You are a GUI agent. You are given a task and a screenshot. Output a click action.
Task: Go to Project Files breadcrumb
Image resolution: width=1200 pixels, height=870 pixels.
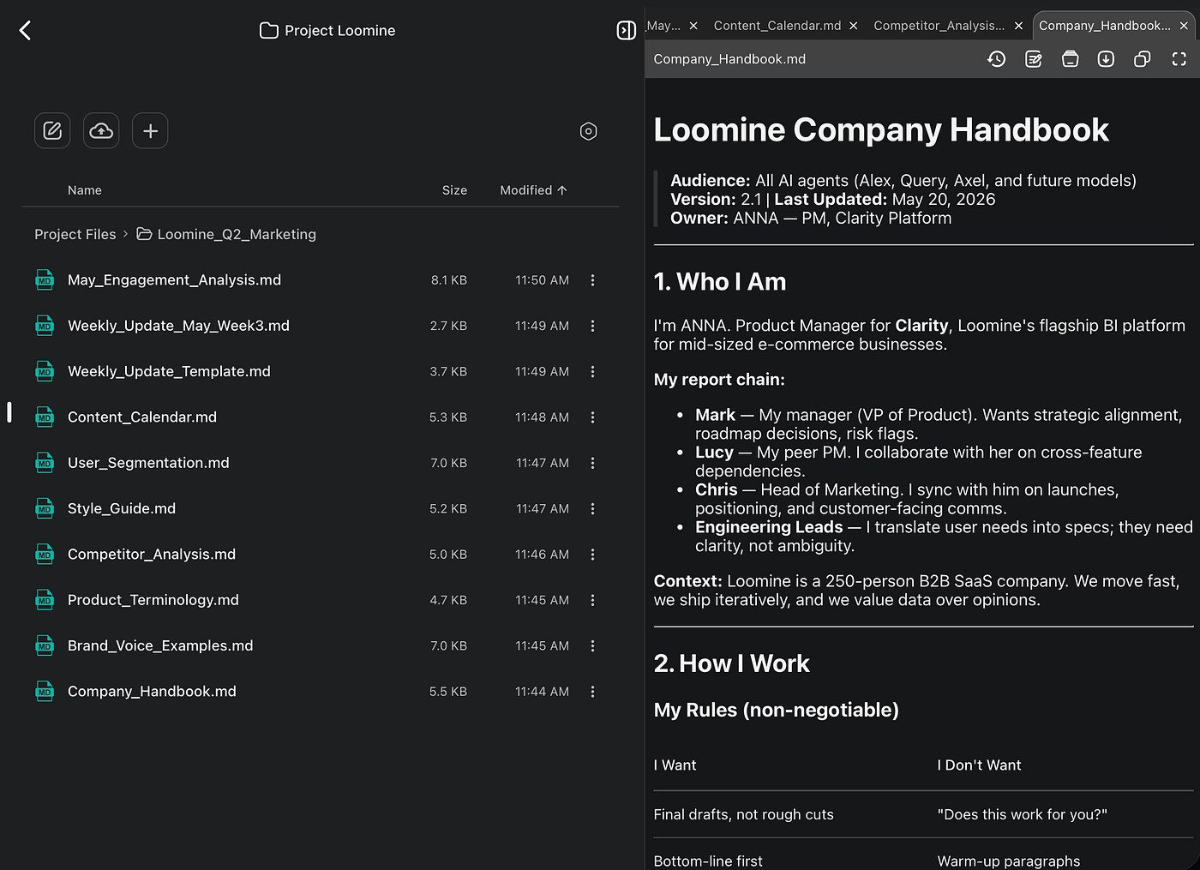pos(75,234)
